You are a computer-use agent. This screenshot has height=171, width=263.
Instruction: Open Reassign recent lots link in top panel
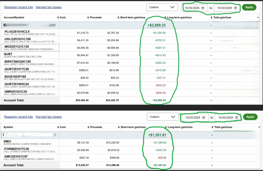point(18,7)
